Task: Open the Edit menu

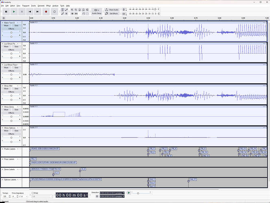Action: coord(7,6)
